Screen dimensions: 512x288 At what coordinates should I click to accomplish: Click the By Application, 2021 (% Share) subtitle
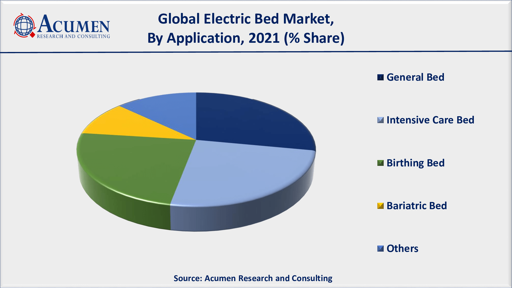246,38
